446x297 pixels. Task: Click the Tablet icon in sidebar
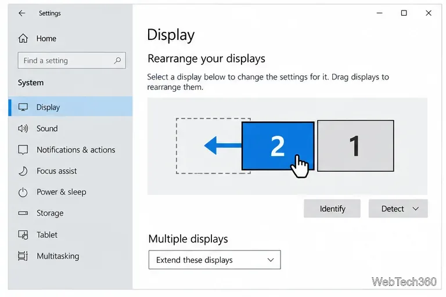coord(23,235)
